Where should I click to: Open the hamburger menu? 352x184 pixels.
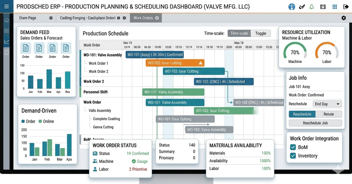click(x=7, y=6)
